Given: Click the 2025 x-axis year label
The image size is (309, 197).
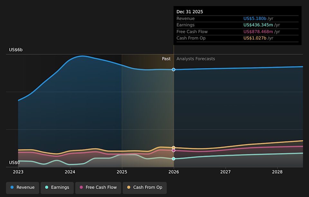Looking at the screenshot, I should pyautogui.click(x=122, y=172).
